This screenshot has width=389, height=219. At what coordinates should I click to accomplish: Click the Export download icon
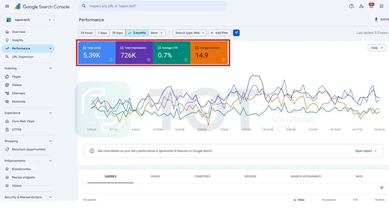376,19
